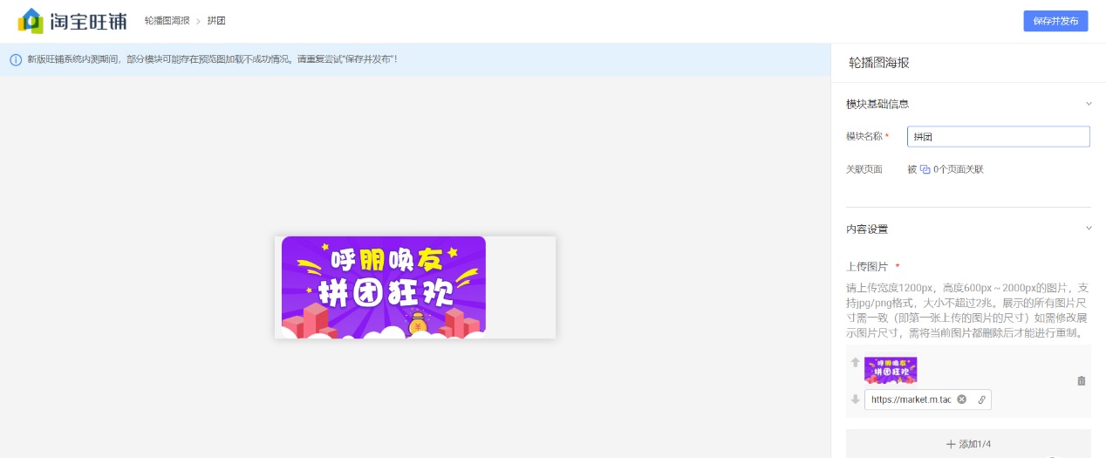Click the 轮播图海报 breadcrumb

point(167,20)
